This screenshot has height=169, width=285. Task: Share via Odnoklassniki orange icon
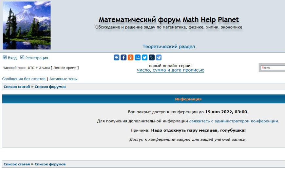pyautogui.click(x=130, y=57)
